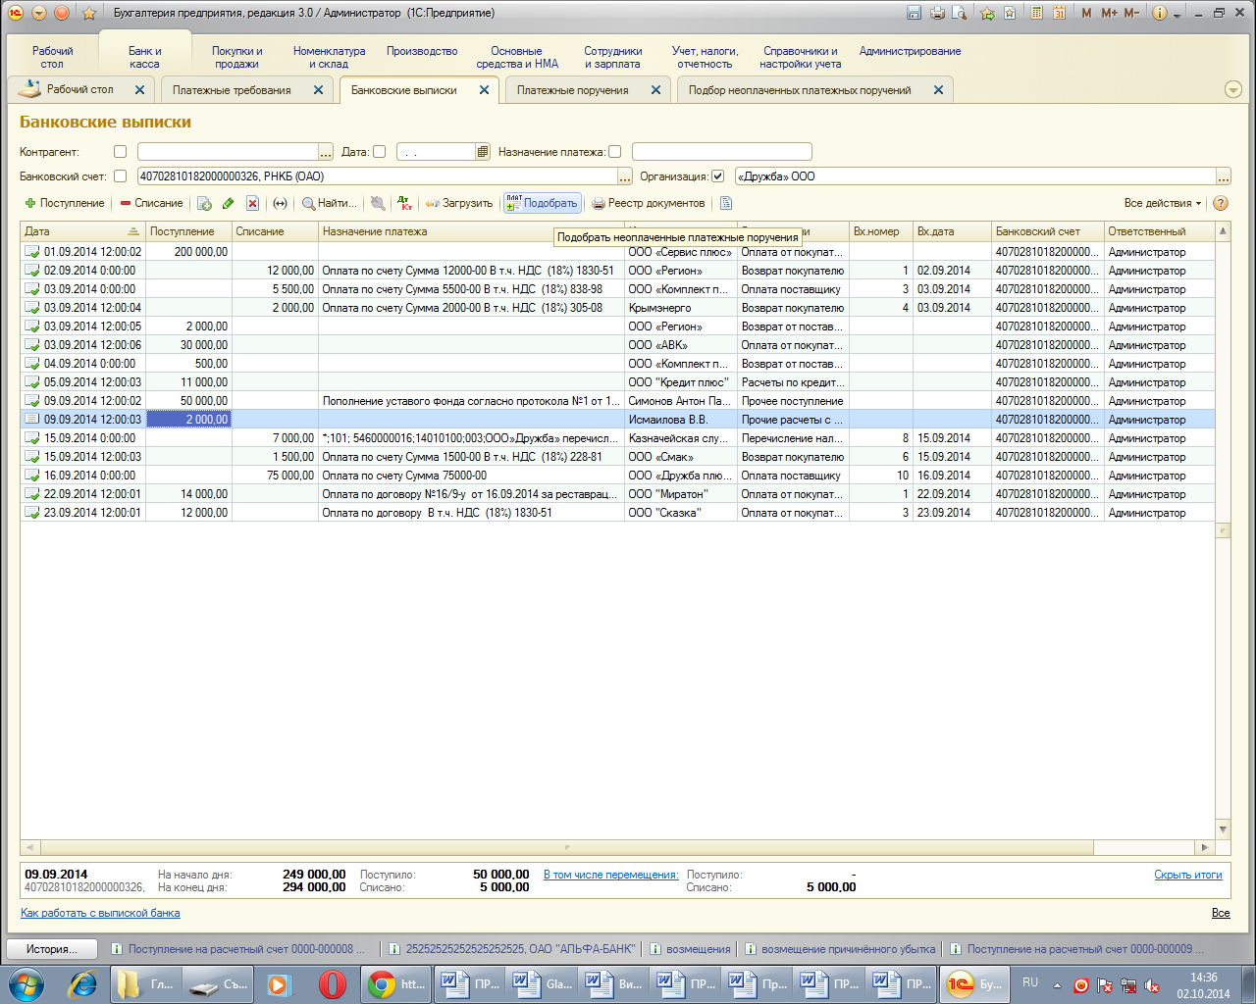
Task: Switch to Платежные поручения tab
Action: pyautogui.click(x=572, y=90)
